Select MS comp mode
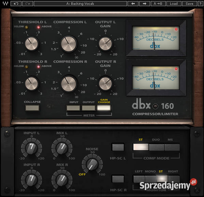This screenshot has height=197, width=204. coord(172,147)
